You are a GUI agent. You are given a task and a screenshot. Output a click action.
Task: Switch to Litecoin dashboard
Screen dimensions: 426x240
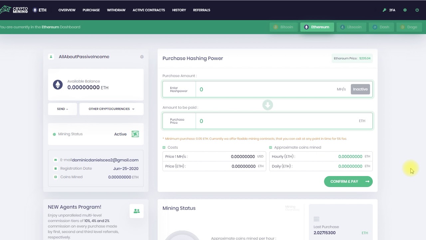tap(351, 27)
